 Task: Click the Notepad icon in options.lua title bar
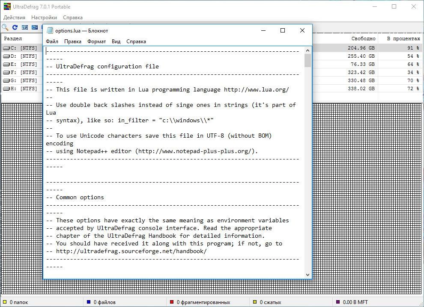coord(50,30)
